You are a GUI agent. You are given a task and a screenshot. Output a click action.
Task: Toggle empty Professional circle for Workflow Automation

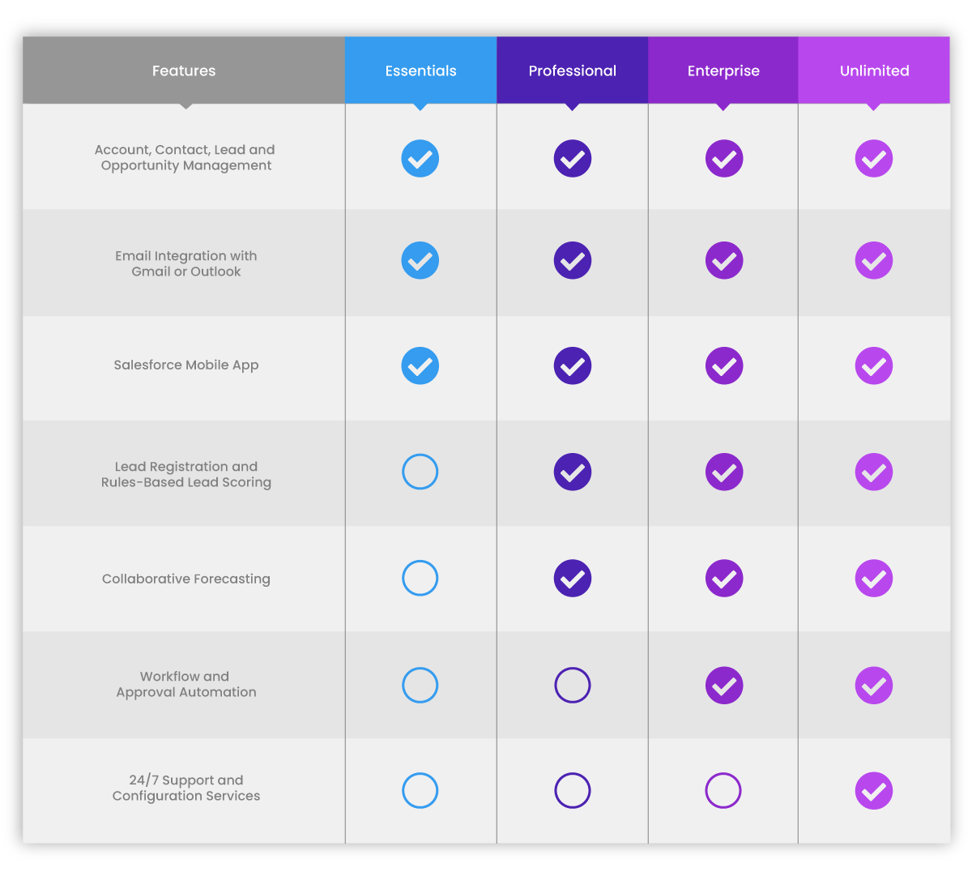(573, 686)
